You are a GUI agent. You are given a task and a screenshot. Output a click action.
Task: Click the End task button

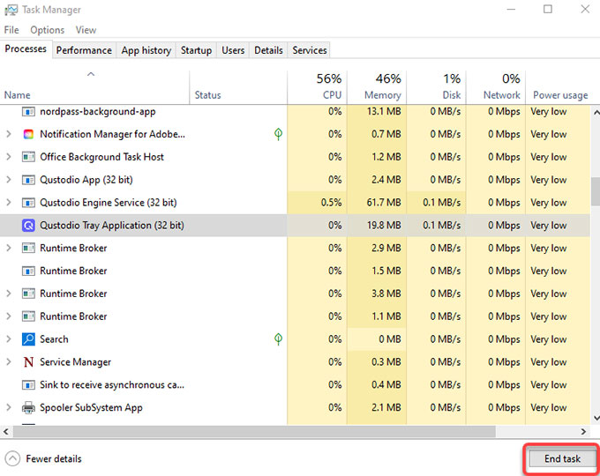(562, 458)
